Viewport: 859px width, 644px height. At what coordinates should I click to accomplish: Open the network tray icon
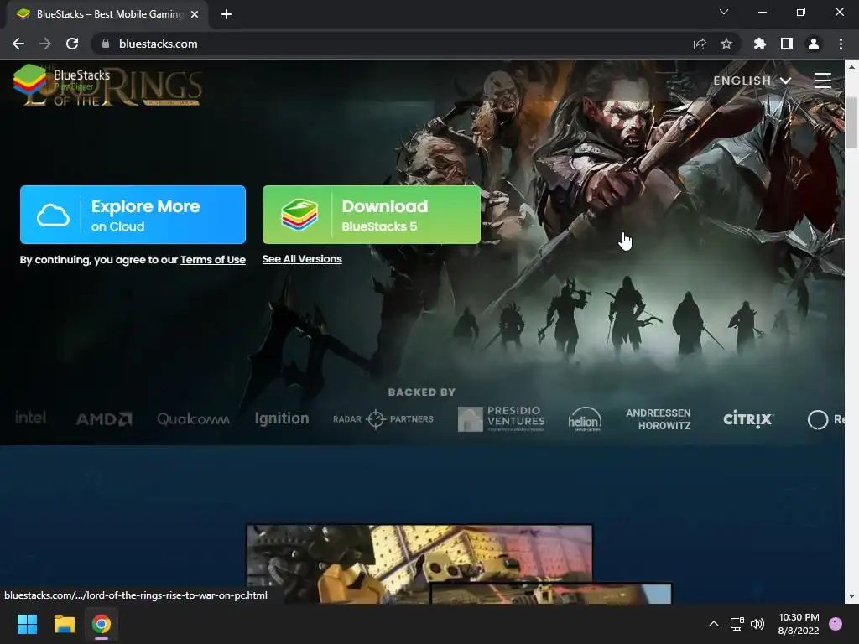click(737, 624)
